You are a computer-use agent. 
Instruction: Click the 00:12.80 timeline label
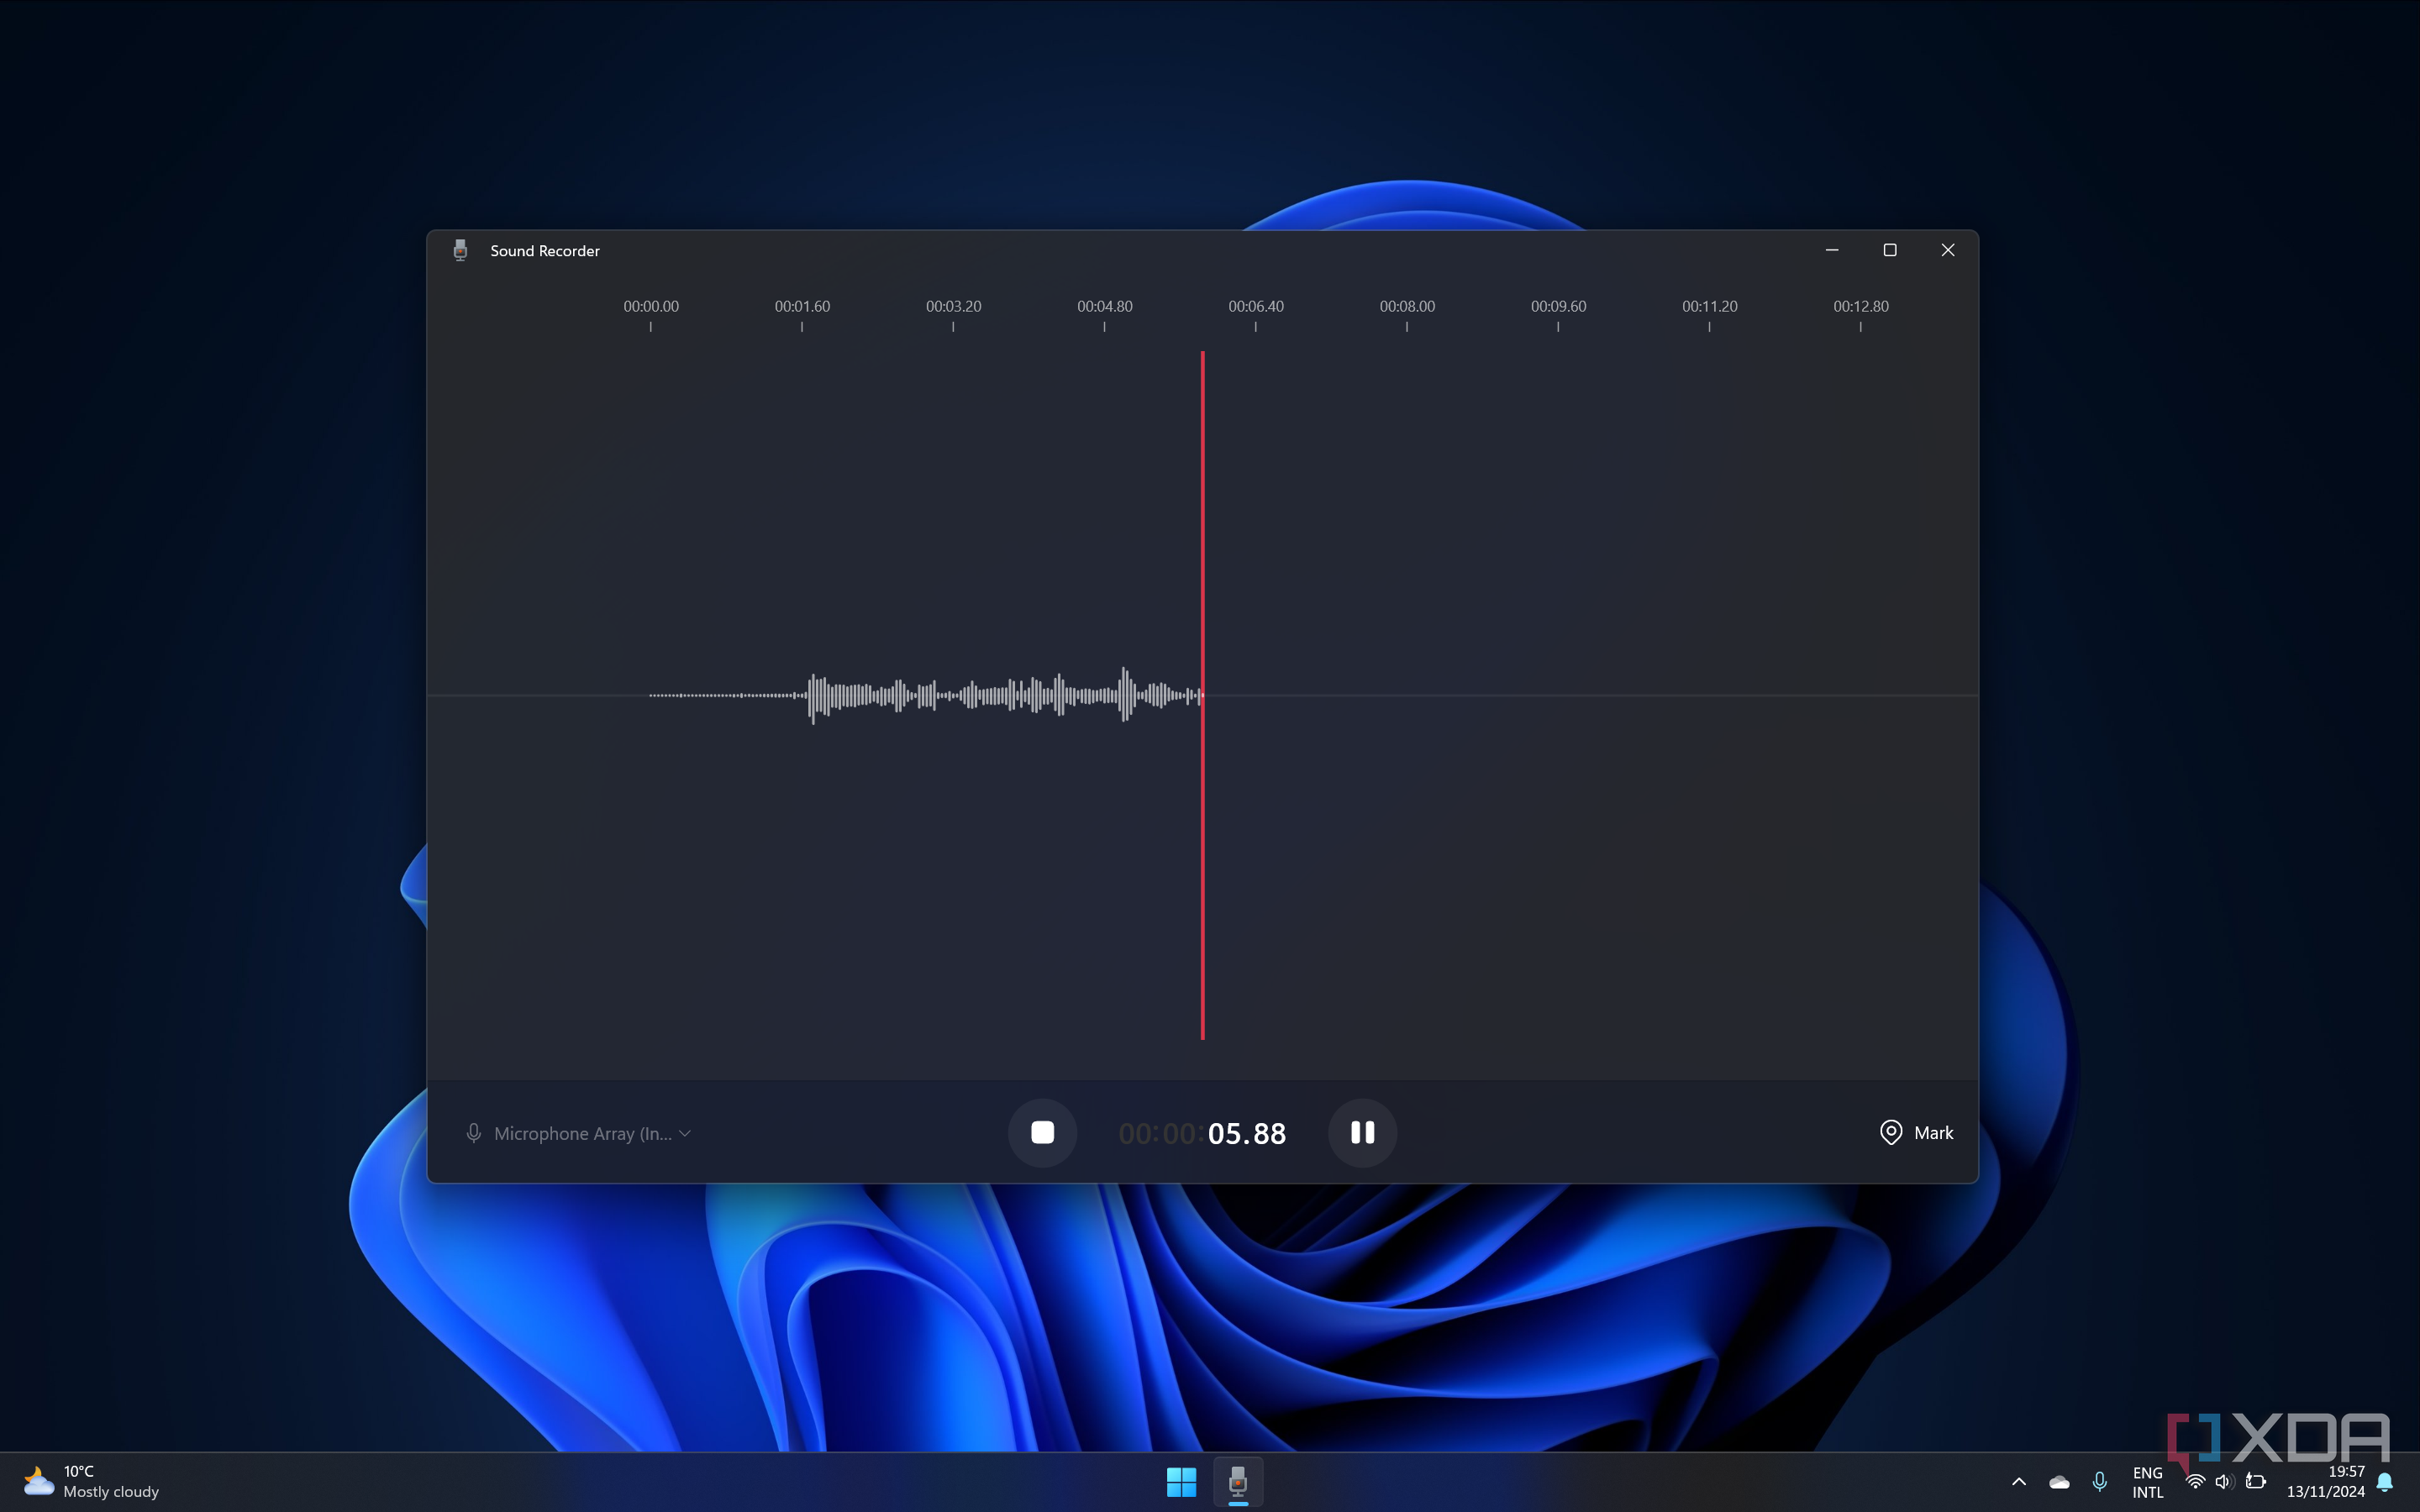(1861, 306)
